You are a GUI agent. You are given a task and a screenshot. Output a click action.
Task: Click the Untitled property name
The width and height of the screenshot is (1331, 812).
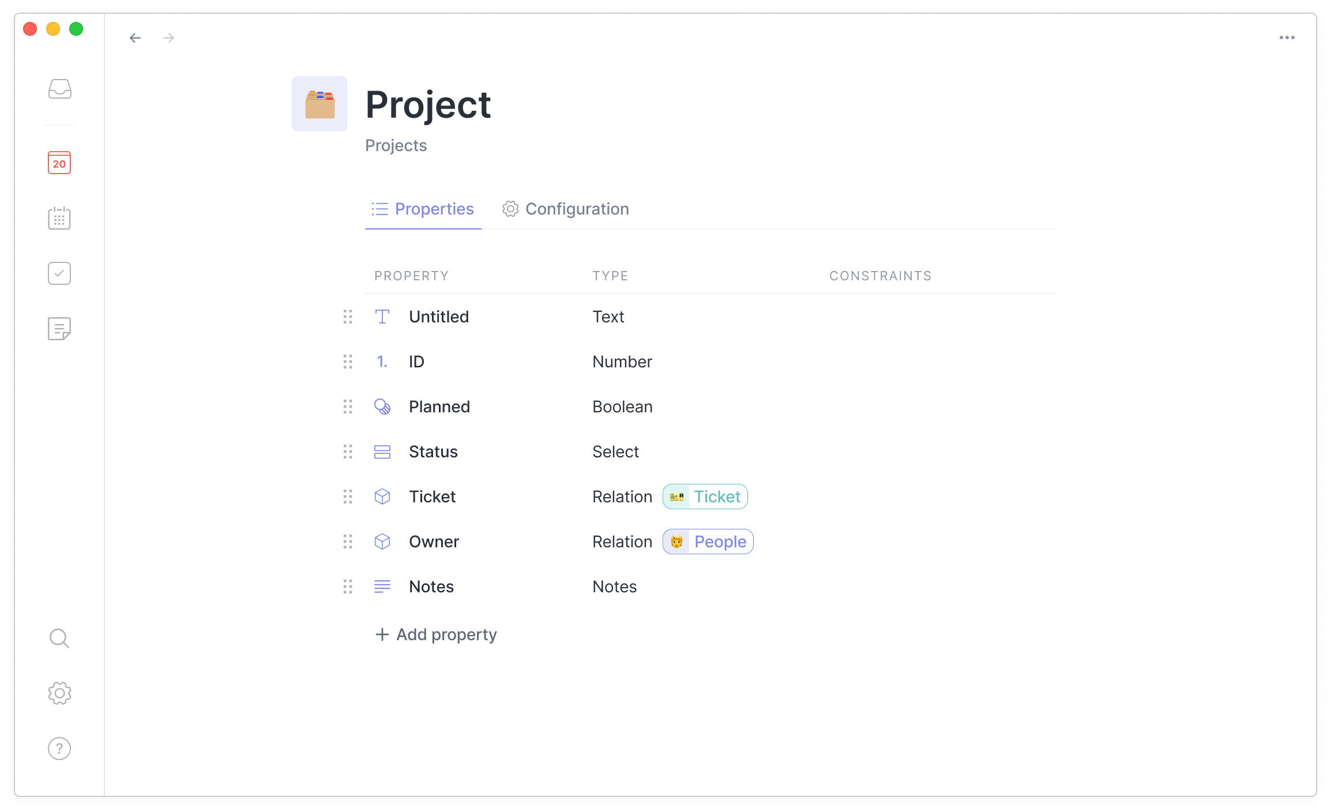point(439,317)
